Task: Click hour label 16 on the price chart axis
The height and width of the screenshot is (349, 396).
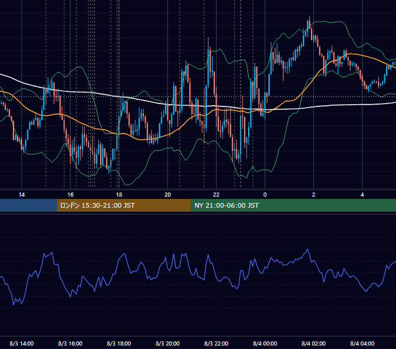Action: 70,195
